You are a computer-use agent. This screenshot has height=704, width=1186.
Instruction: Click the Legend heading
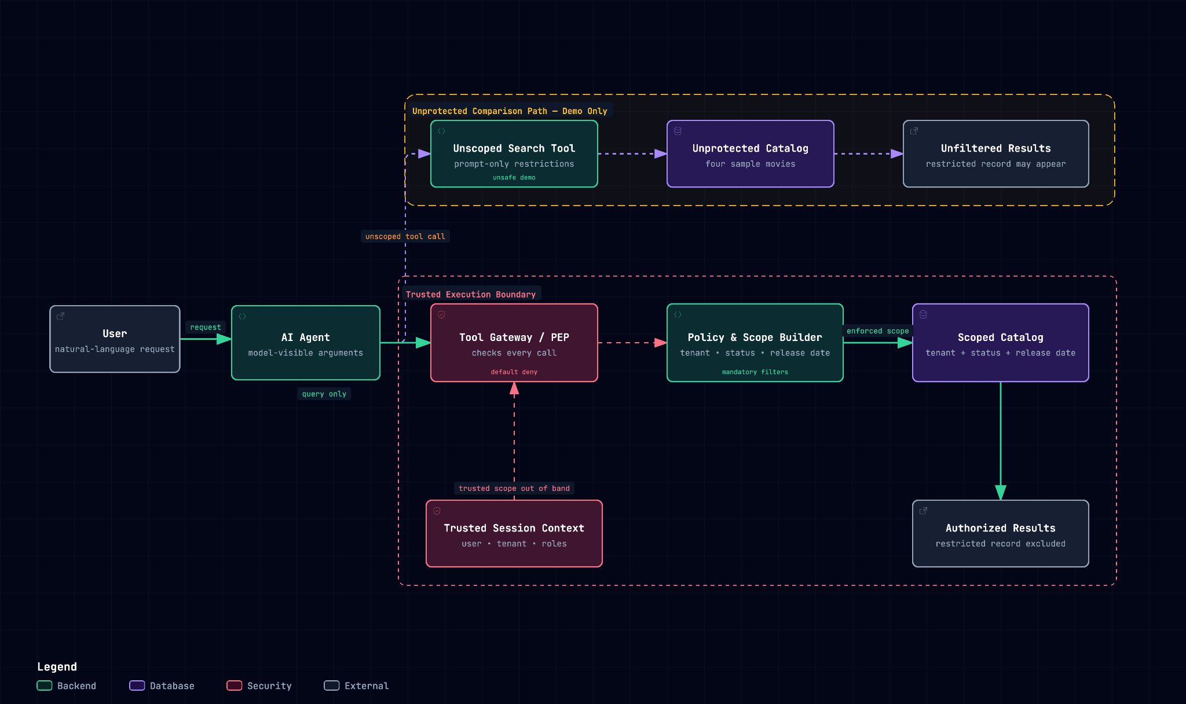57,666
